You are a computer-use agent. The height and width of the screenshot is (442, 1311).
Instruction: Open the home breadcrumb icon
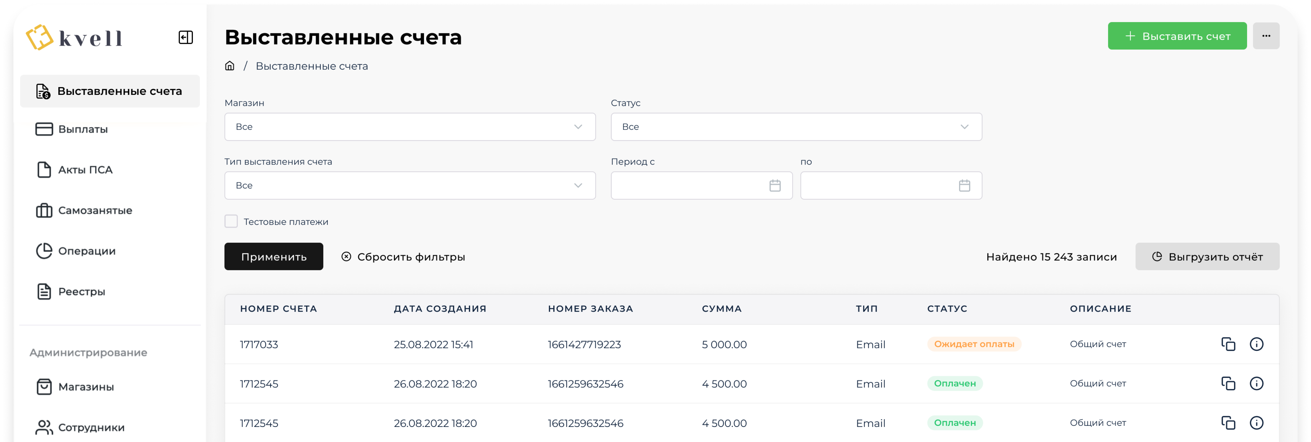coord(229,66)
